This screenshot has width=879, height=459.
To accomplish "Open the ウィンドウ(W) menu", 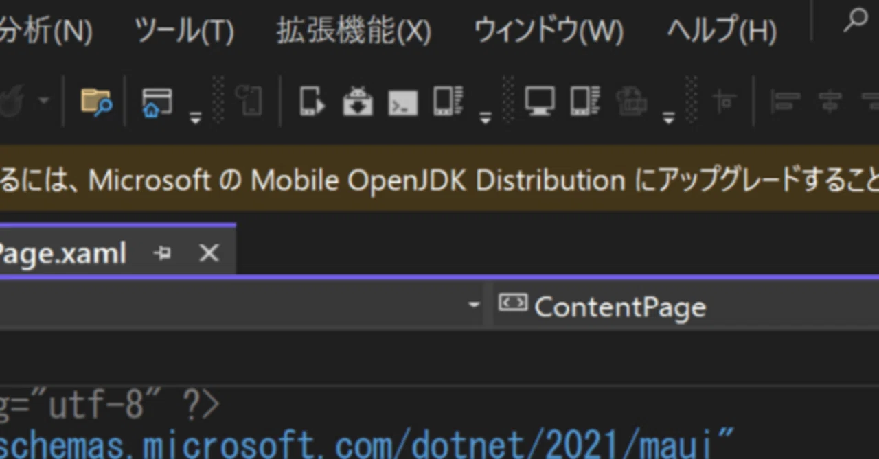I will tap(549, 31).
